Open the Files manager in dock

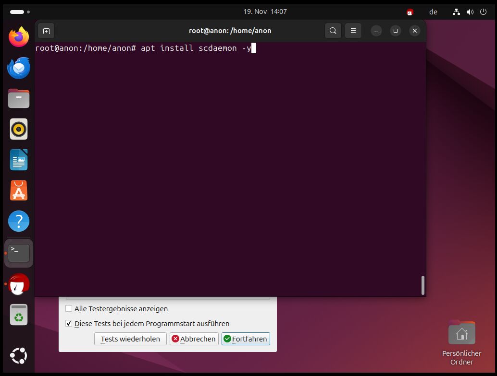tap(19, 98)
